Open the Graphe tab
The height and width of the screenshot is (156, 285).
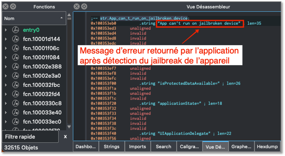[x=241, y=146]
